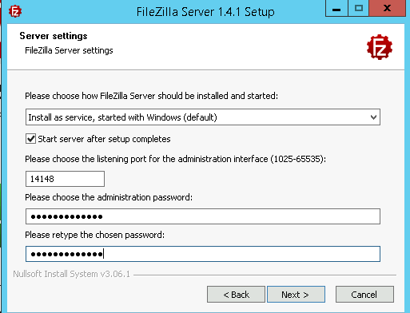This screenshot has height=313, width=410.
Task: Go back with the < Back button
Action: pyautogui.click(x=236, y=295)
